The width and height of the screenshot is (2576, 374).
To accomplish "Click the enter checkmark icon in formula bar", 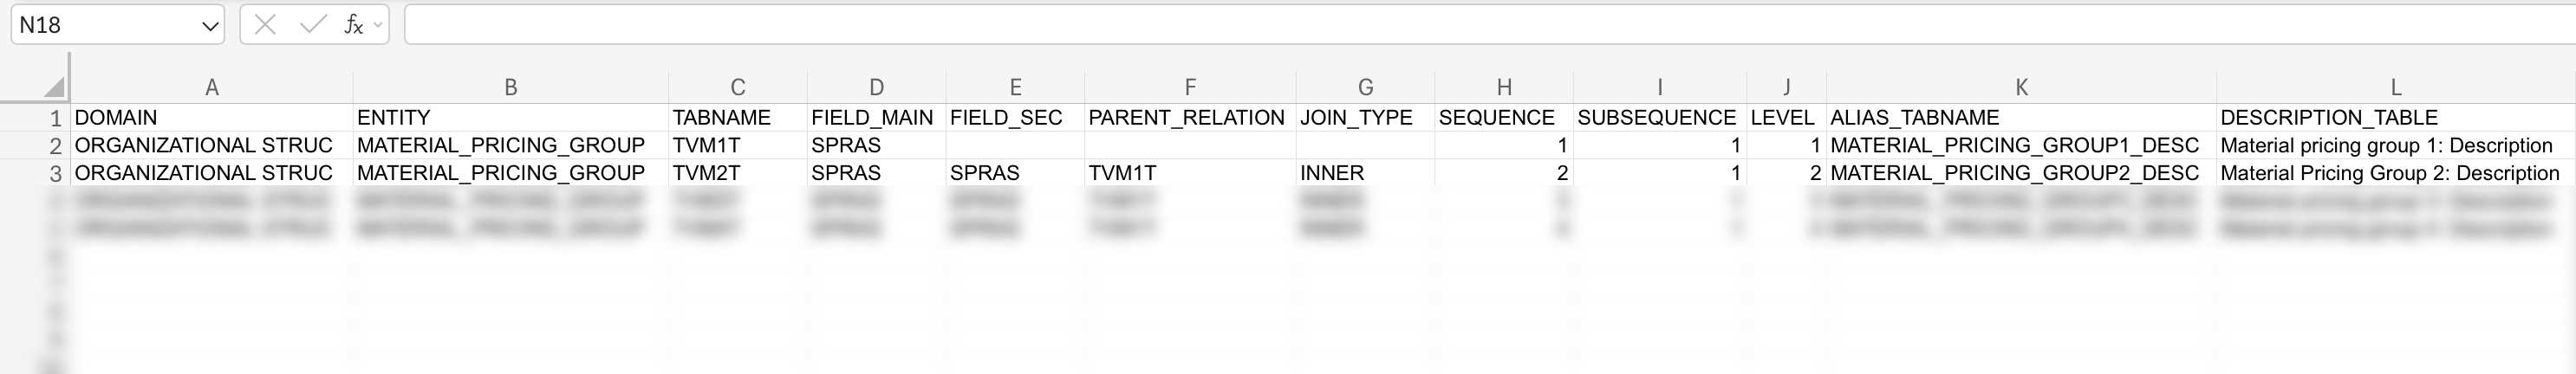I will (x=313, y=25).
